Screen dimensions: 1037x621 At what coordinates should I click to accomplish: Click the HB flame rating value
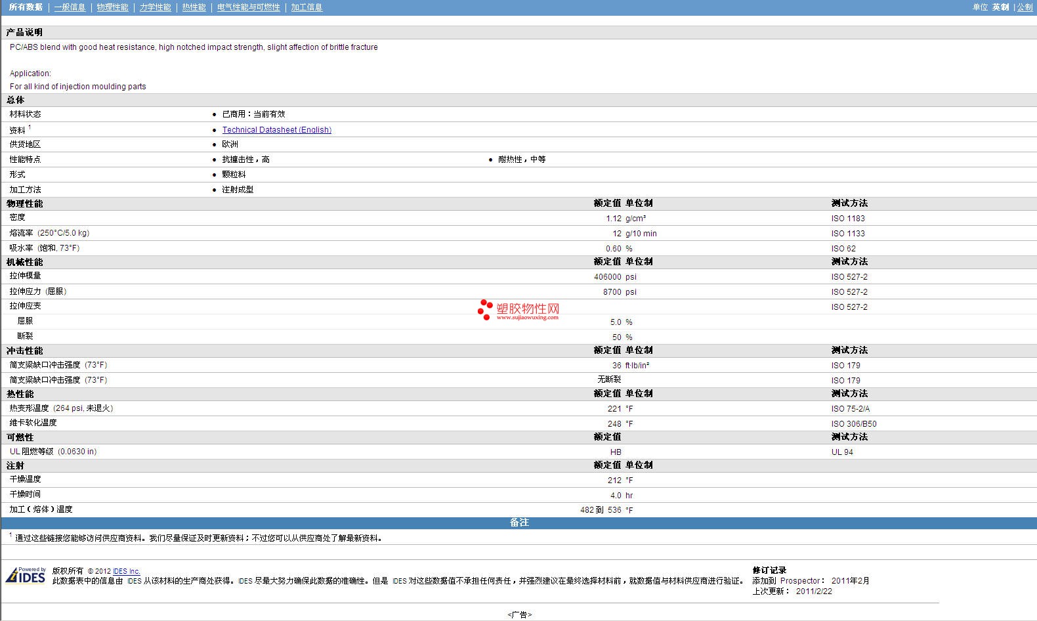click(616, 452)
